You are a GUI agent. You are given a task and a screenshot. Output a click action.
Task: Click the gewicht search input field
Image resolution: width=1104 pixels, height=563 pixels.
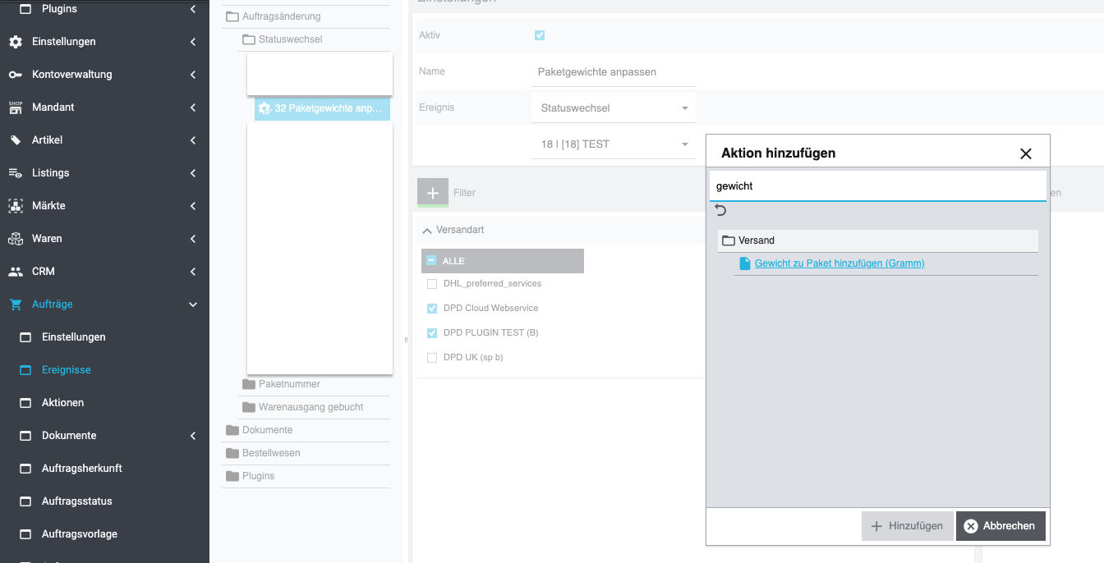coord(876,186)
